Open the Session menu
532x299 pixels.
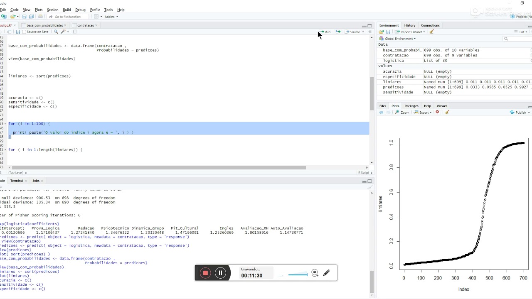click(52, 10)
